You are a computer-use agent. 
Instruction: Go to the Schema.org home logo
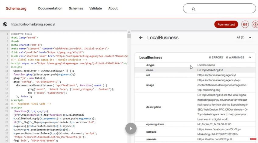coord(16,9)
